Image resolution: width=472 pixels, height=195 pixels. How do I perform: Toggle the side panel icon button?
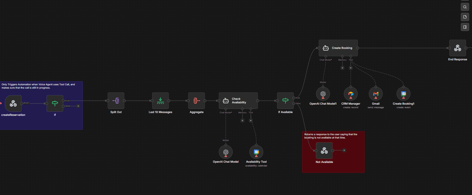pos(465,27)
